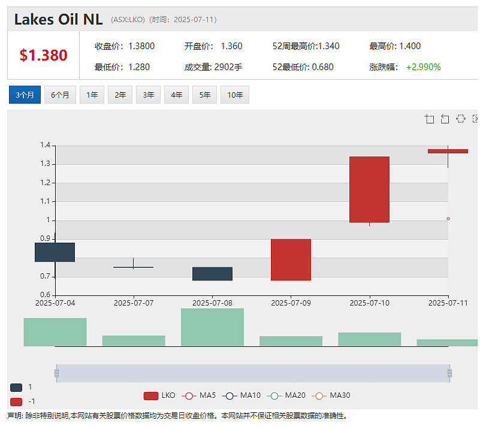Toggle the MA5 line legend

pyautogui.click(x=199, y=396)
